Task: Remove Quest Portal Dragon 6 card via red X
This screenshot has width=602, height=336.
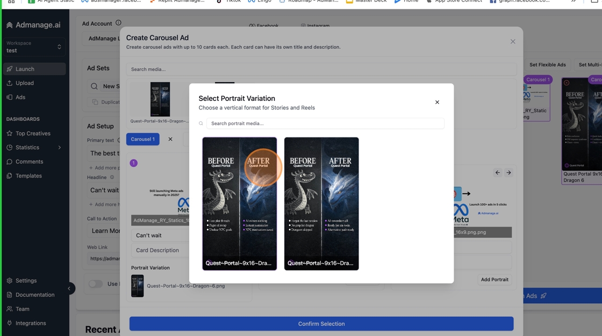Action: (x=567, y=83)
